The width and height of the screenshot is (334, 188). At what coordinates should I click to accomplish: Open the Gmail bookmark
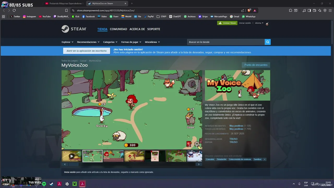point(235,16)
